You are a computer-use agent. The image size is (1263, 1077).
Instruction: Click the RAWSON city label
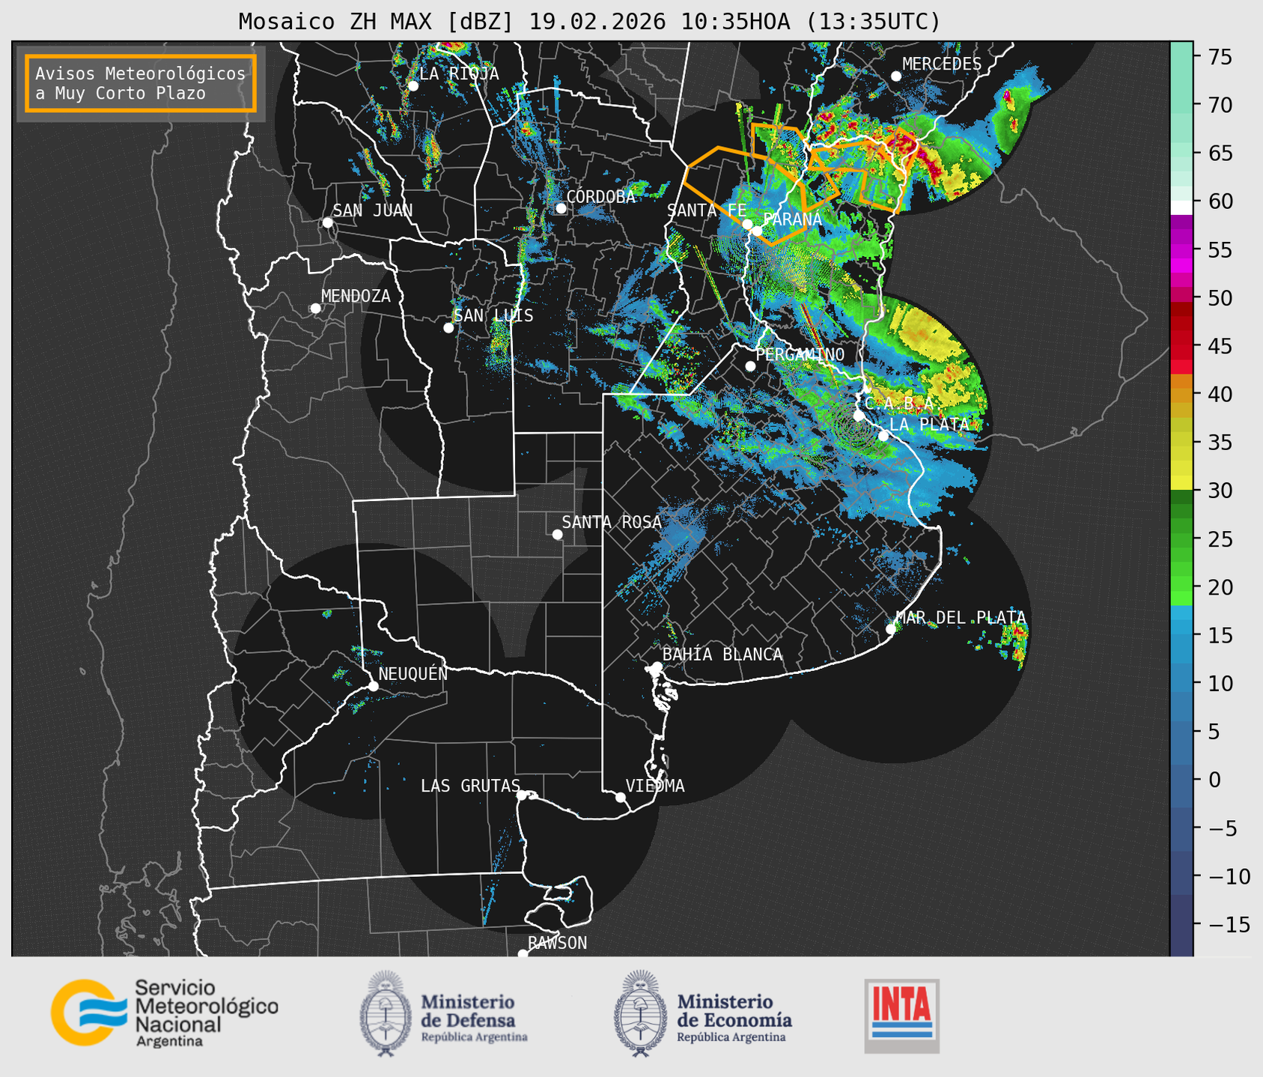558,943
